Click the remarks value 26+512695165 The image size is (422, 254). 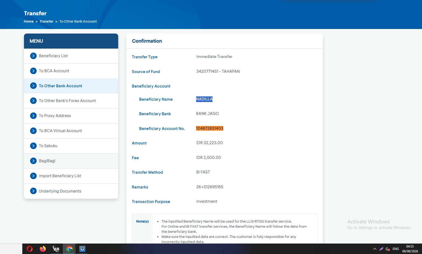(210, 187)
